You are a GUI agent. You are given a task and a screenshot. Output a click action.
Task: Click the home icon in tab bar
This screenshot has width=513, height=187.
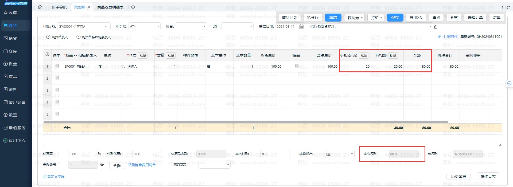pos(40,7)
